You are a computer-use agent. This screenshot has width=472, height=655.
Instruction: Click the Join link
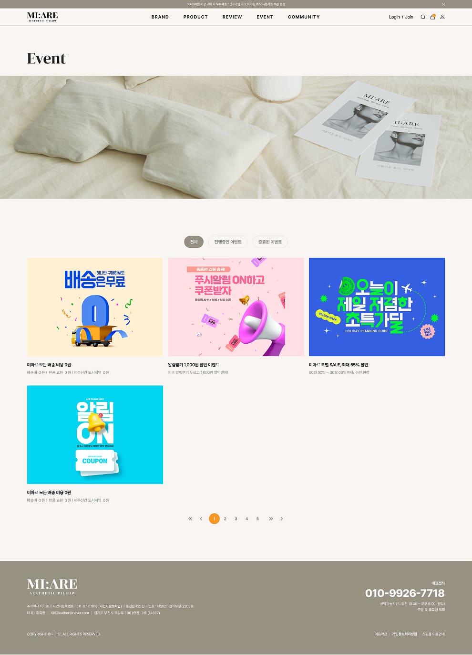pos(409,17)
